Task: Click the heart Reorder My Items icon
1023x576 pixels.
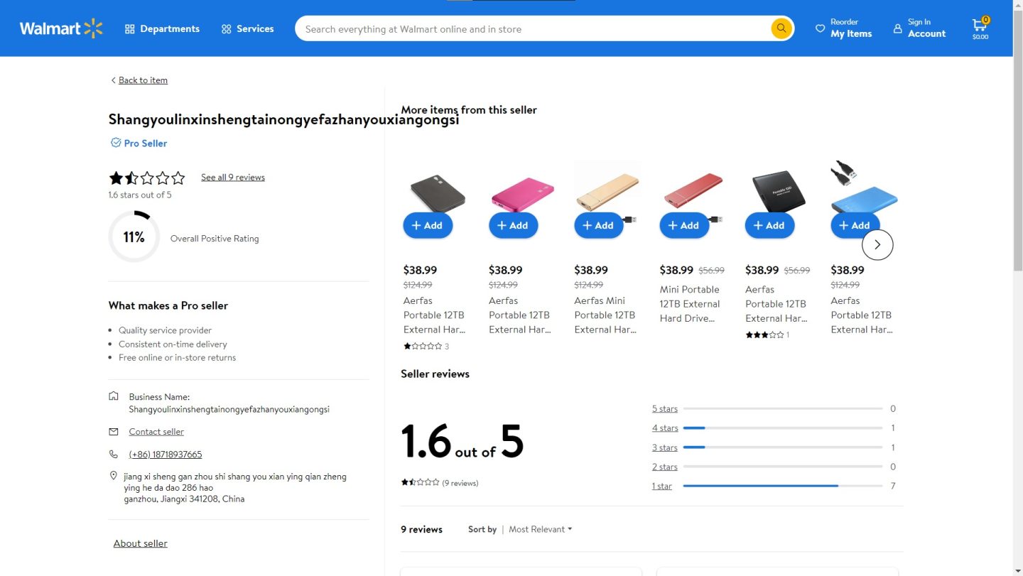Action: pos(820,29)
